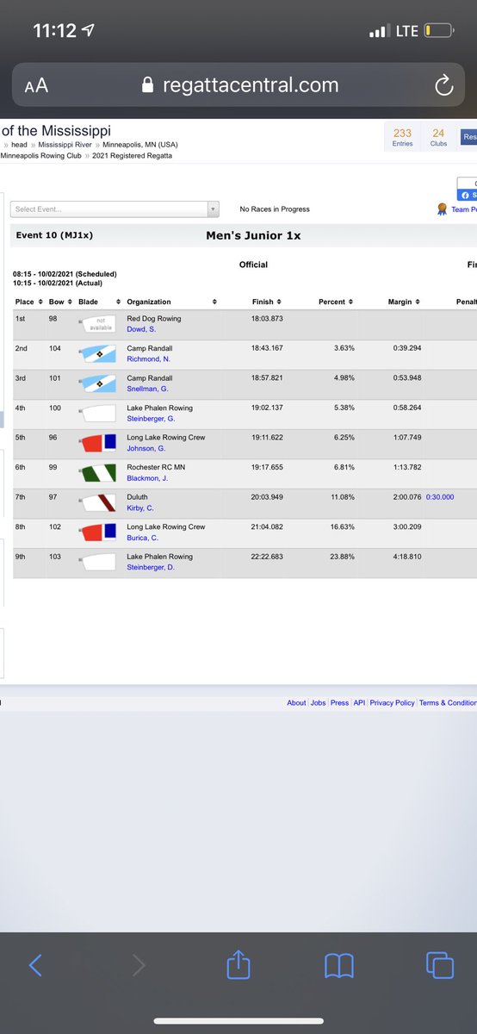Open athlete link Blackmon, J.

point(149,477)
